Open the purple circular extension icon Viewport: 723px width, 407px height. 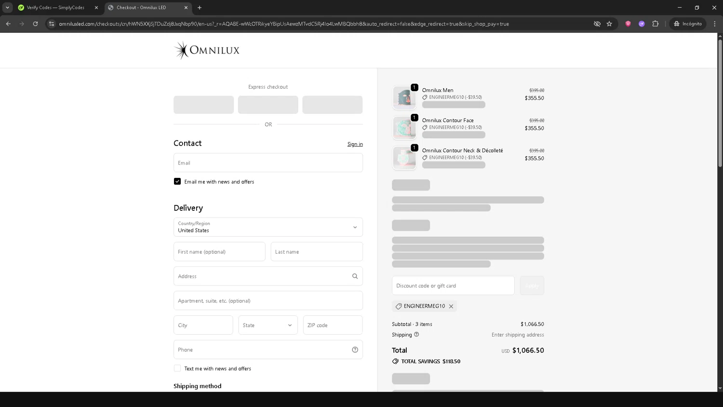(642, 24)
